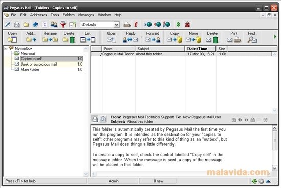Click the printer setup icon in top toolbar
Screen dimensions: 281x188
(x=127, y=24)
